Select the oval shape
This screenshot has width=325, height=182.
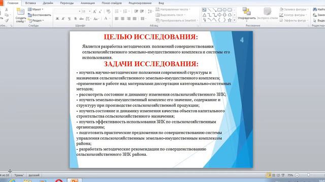coord(224,10)
